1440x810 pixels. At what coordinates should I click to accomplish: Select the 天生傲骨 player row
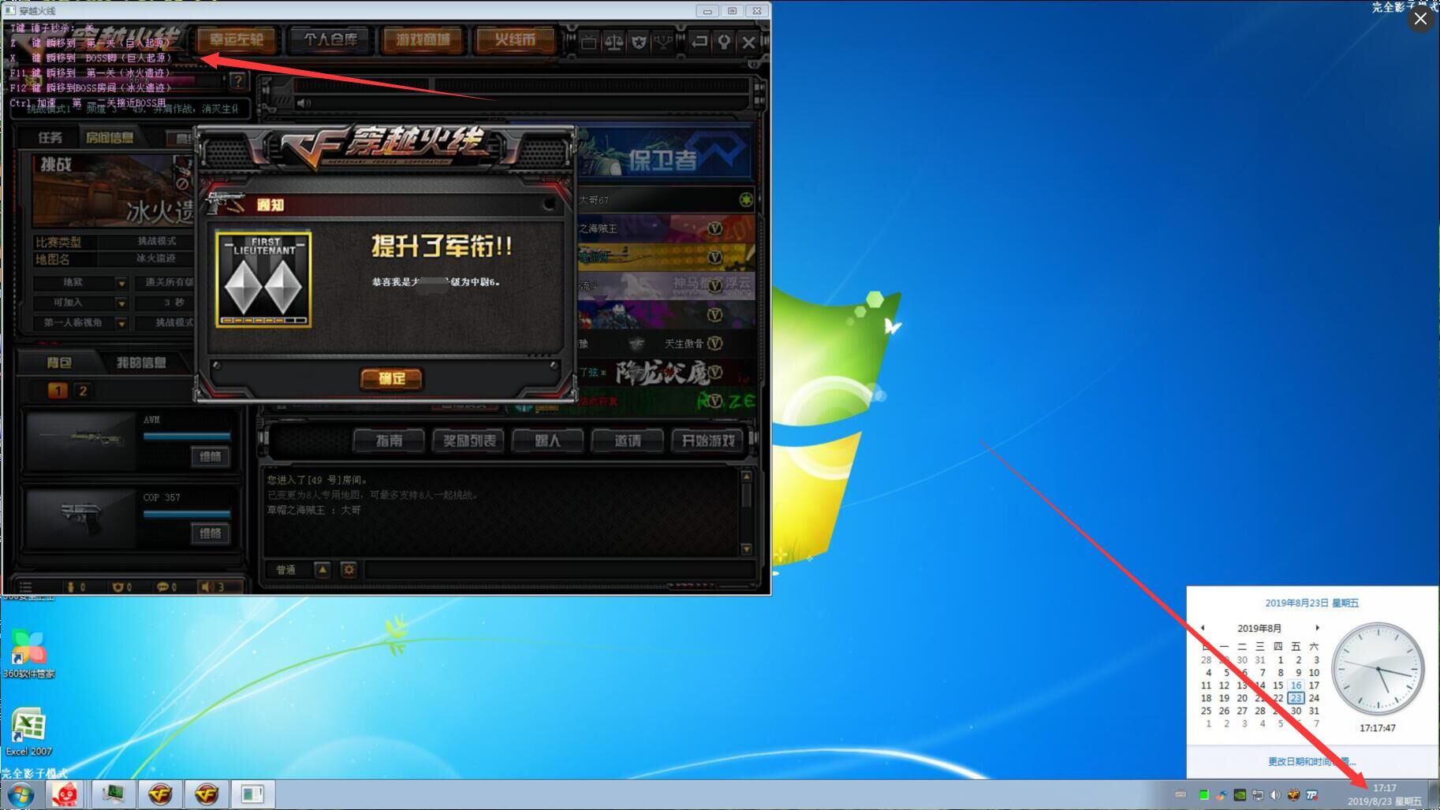click(666, 344)
